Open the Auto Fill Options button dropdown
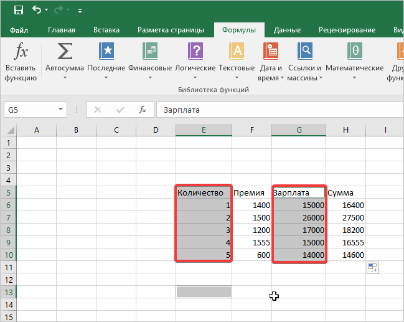Screen dimensions: 404x322 372,268
